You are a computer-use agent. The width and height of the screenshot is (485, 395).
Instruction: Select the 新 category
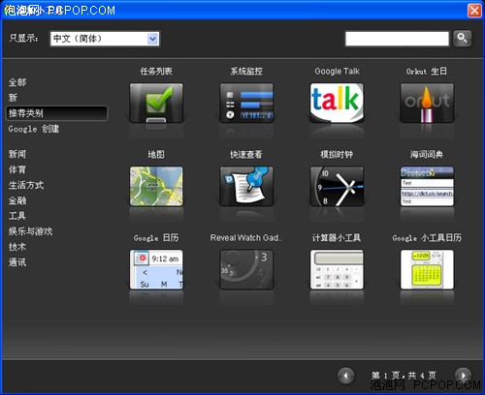(x=13, y=98)
